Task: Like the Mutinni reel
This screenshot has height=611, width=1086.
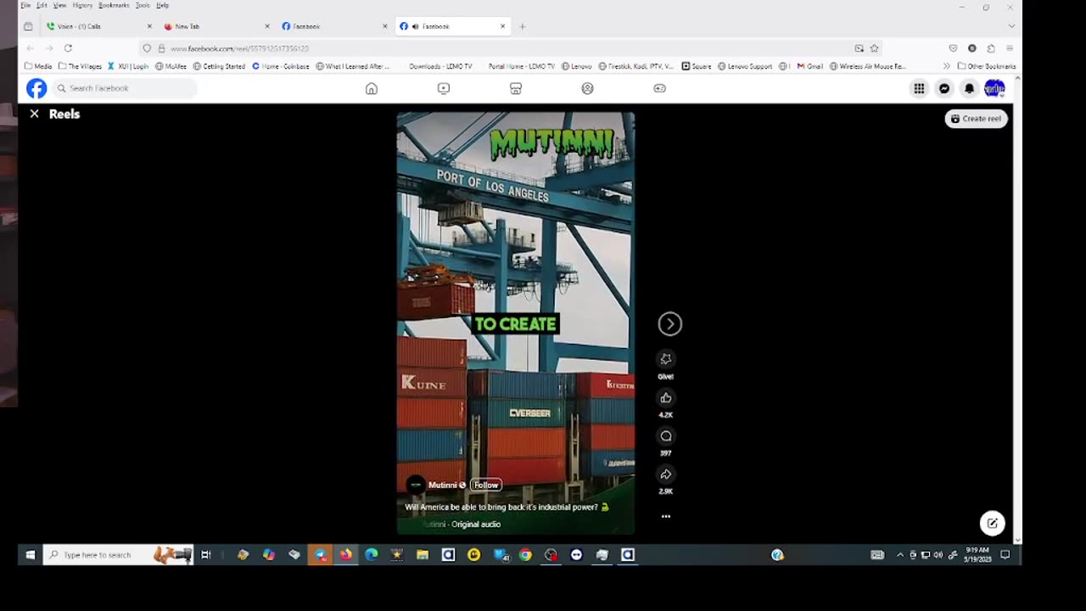Action: click(666, 397)
